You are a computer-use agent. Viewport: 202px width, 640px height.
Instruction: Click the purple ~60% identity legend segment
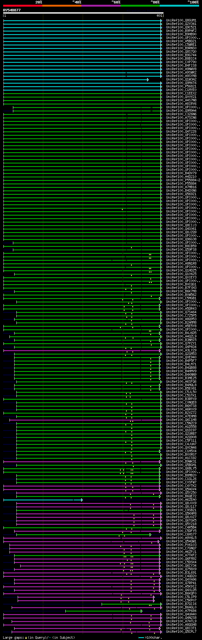[x=101, y=5]
